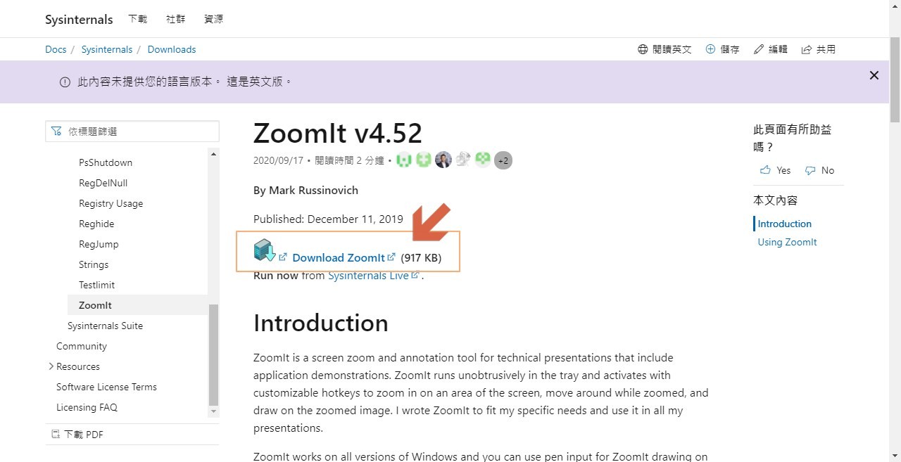Click the thumbs-down No feedback icon
901x462 pixels.
tap(810, 170)
